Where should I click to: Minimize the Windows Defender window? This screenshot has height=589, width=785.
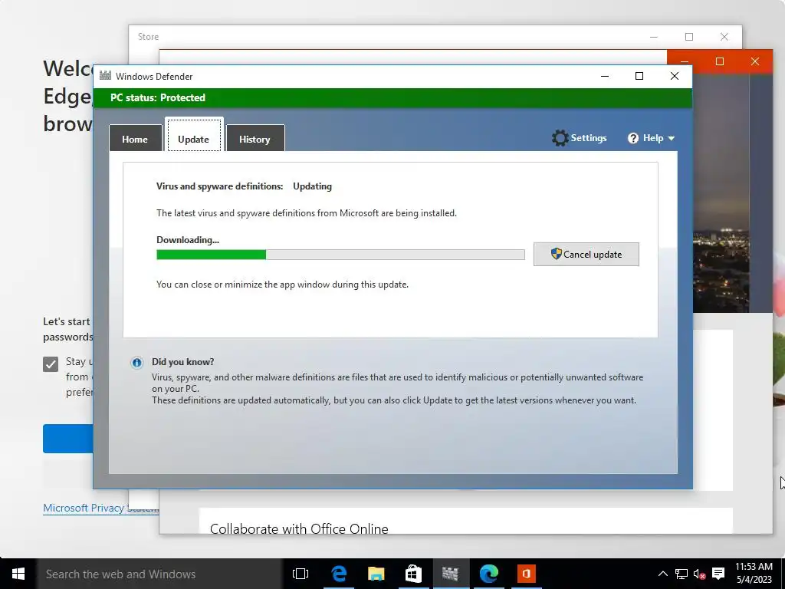point(605,76)
